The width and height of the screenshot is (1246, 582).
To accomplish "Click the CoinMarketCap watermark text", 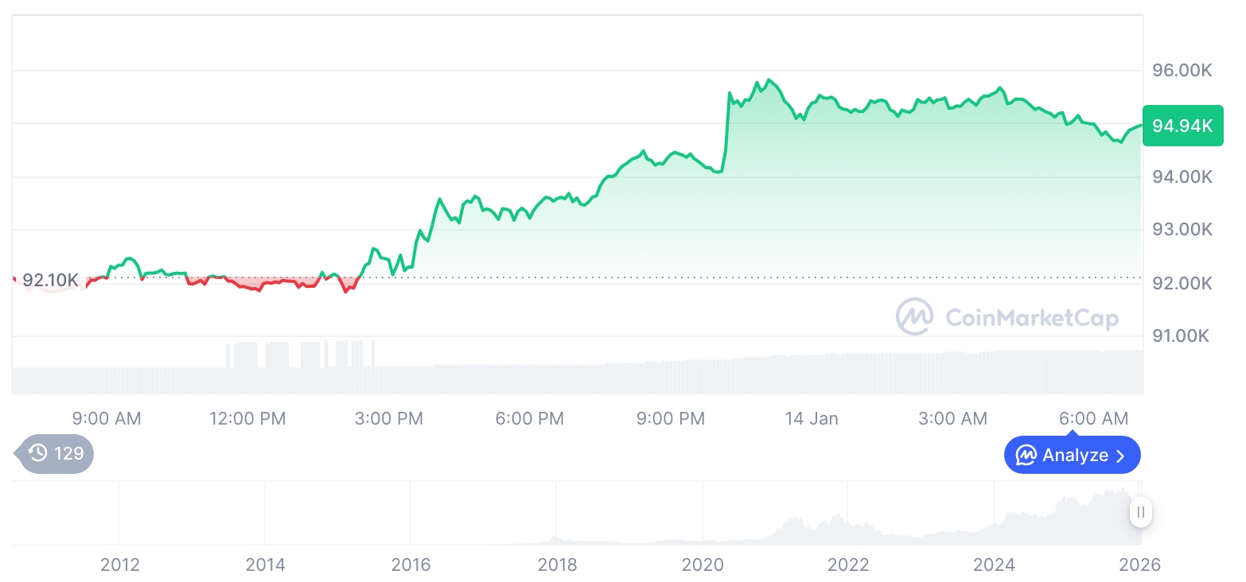I will click(x=1032, y=318).
